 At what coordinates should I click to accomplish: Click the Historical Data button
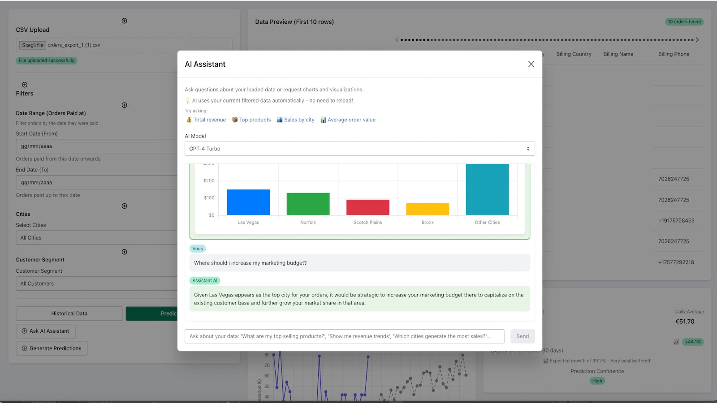pyautogui.click(x=69, y=313)
